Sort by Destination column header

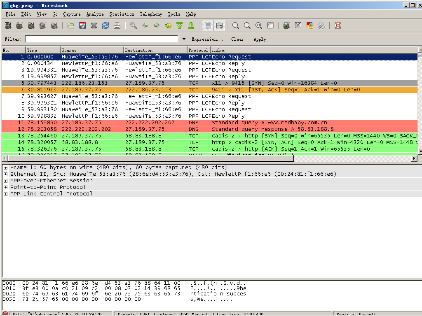pyautogui.click(x=155, y=50)
